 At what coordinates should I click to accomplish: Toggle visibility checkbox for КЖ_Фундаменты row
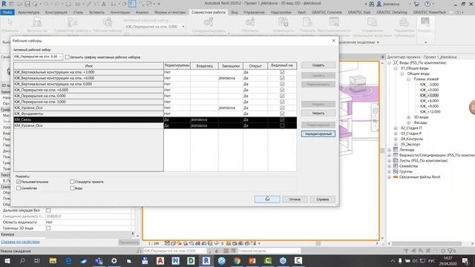click(x=282, y=113)
